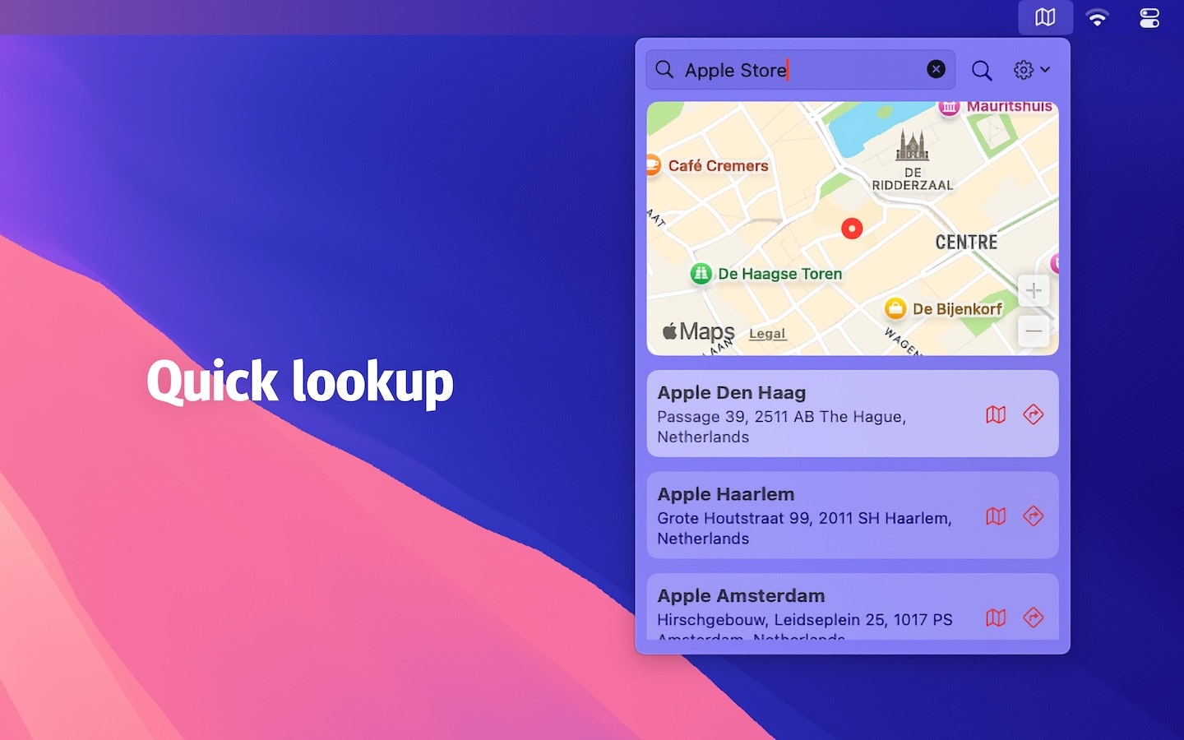Screen dimensions: 1184x740
Task: Select Café Cremers marker on the map
Action: click(x=653, y=165)
